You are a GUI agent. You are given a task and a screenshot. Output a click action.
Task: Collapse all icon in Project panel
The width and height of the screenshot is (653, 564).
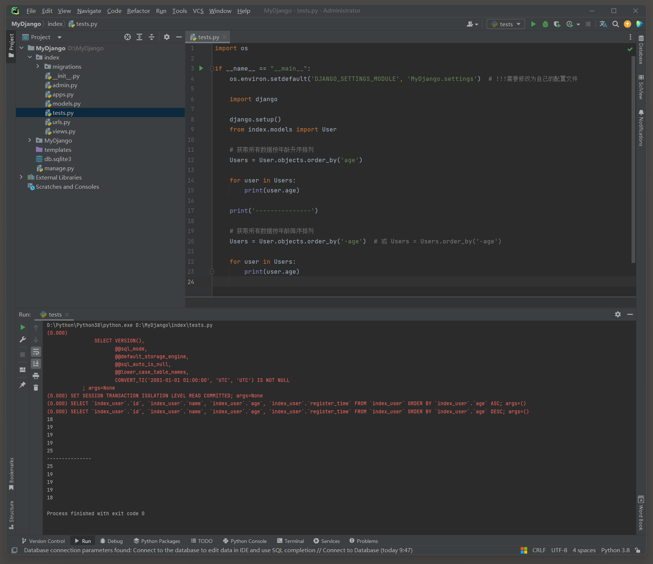click(x=152, y=37)
